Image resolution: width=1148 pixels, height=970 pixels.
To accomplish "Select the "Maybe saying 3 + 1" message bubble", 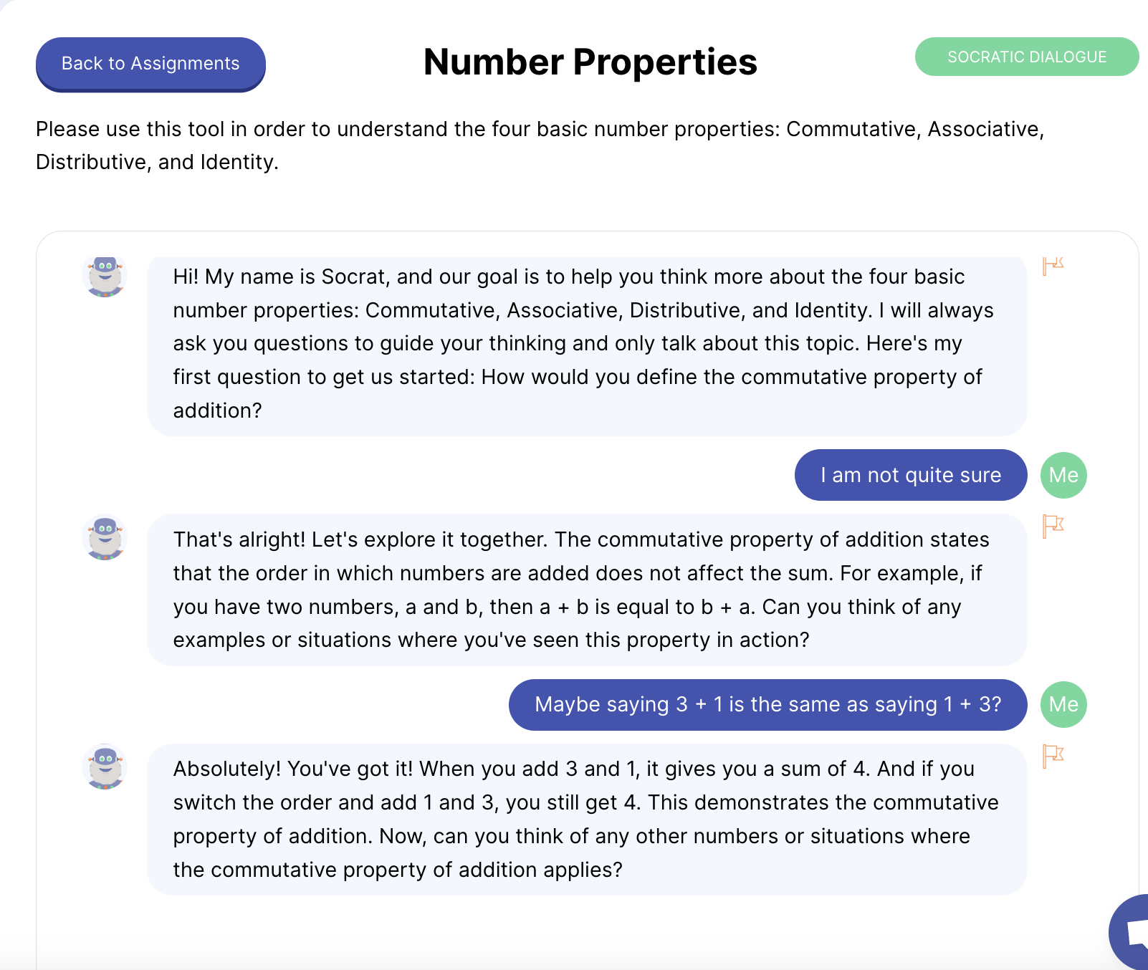I will [x=767, y=705].
